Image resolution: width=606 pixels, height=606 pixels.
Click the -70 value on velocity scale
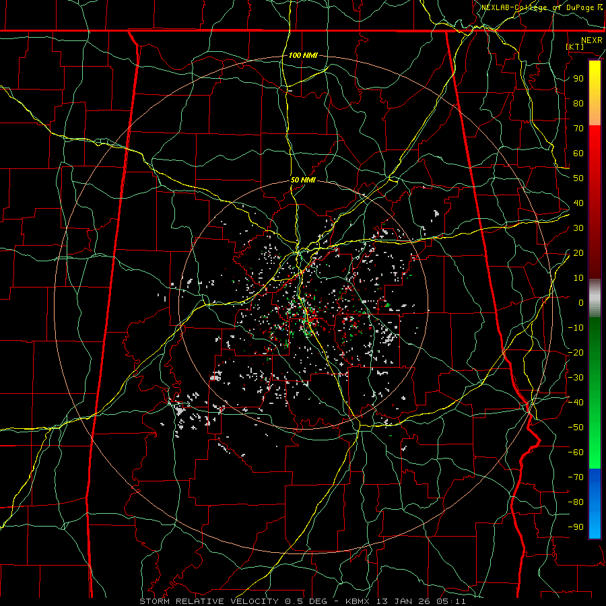(576, 477)
